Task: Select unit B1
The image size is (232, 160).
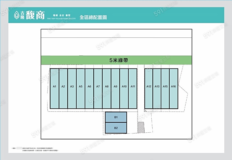Action: [116, 117]
